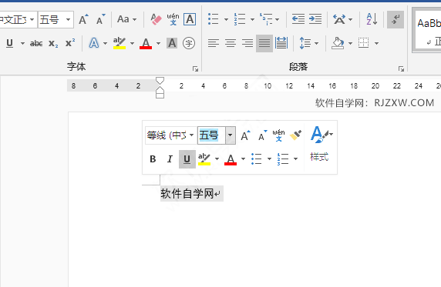
Task: Expand bullet library dropdown in ribbon
Action: point(226,20)
